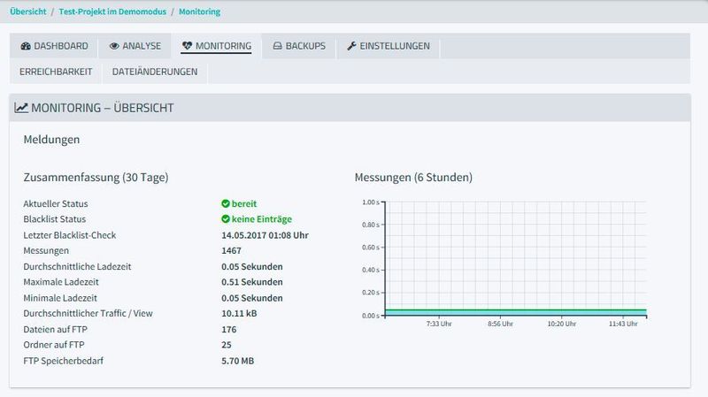708x397 pixels.
Task: Switch to the ANALYSE tab
Action: click(x=135, y=46)
